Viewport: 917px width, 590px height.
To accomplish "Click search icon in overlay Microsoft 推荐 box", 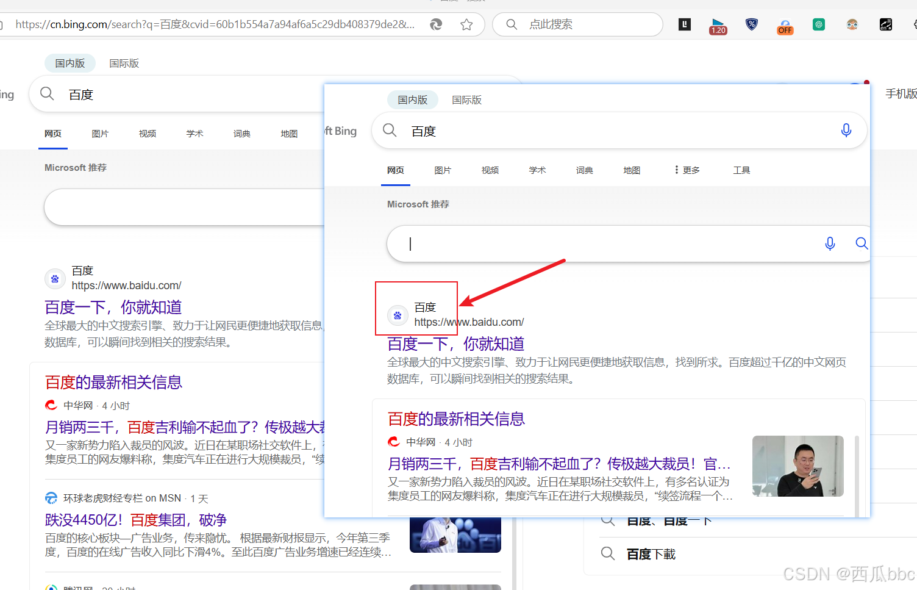I will click(862, 243).
